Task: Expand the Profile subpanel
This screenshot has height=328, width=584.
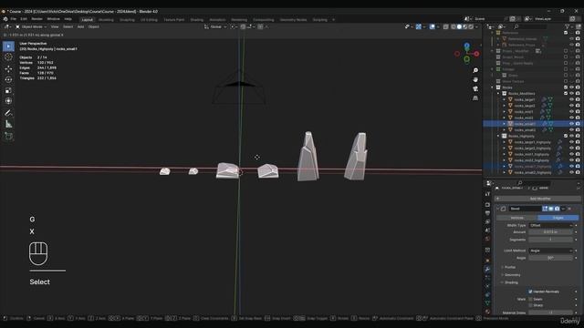Action: [x=509, y=267]
